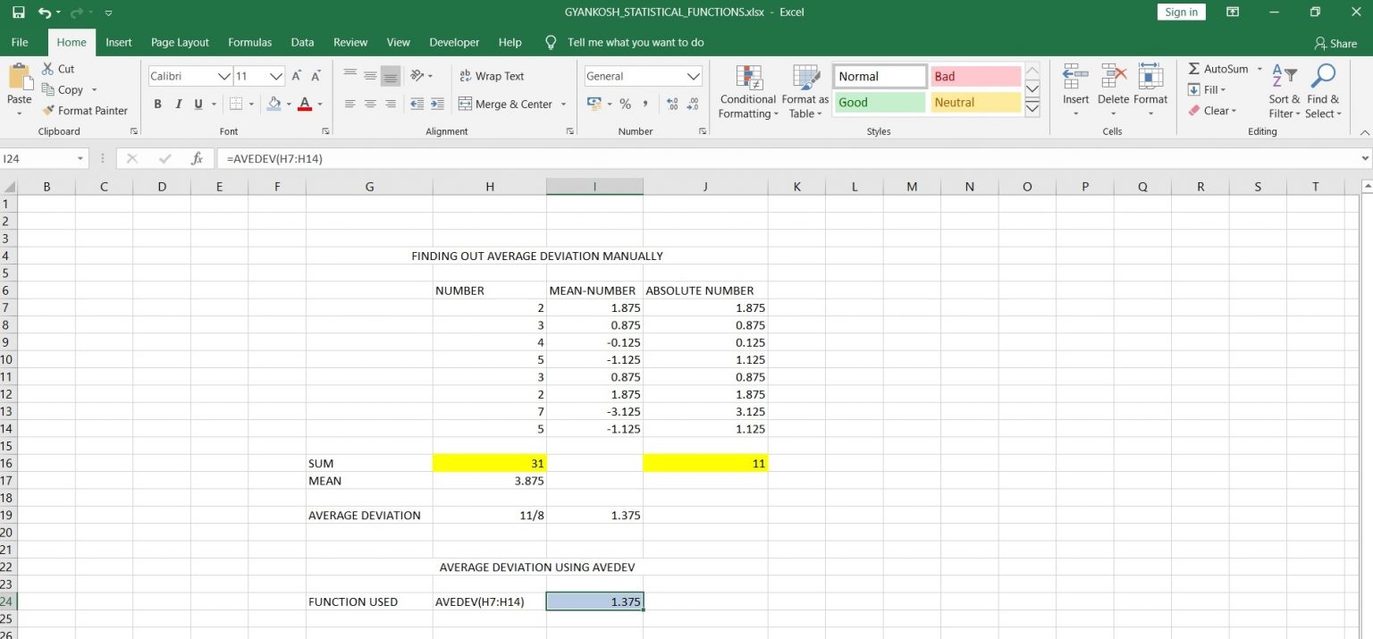The width and height of the screenshot is (1373, 639).
Task: Open the General number format dropdown
Action: click(642, 76)
